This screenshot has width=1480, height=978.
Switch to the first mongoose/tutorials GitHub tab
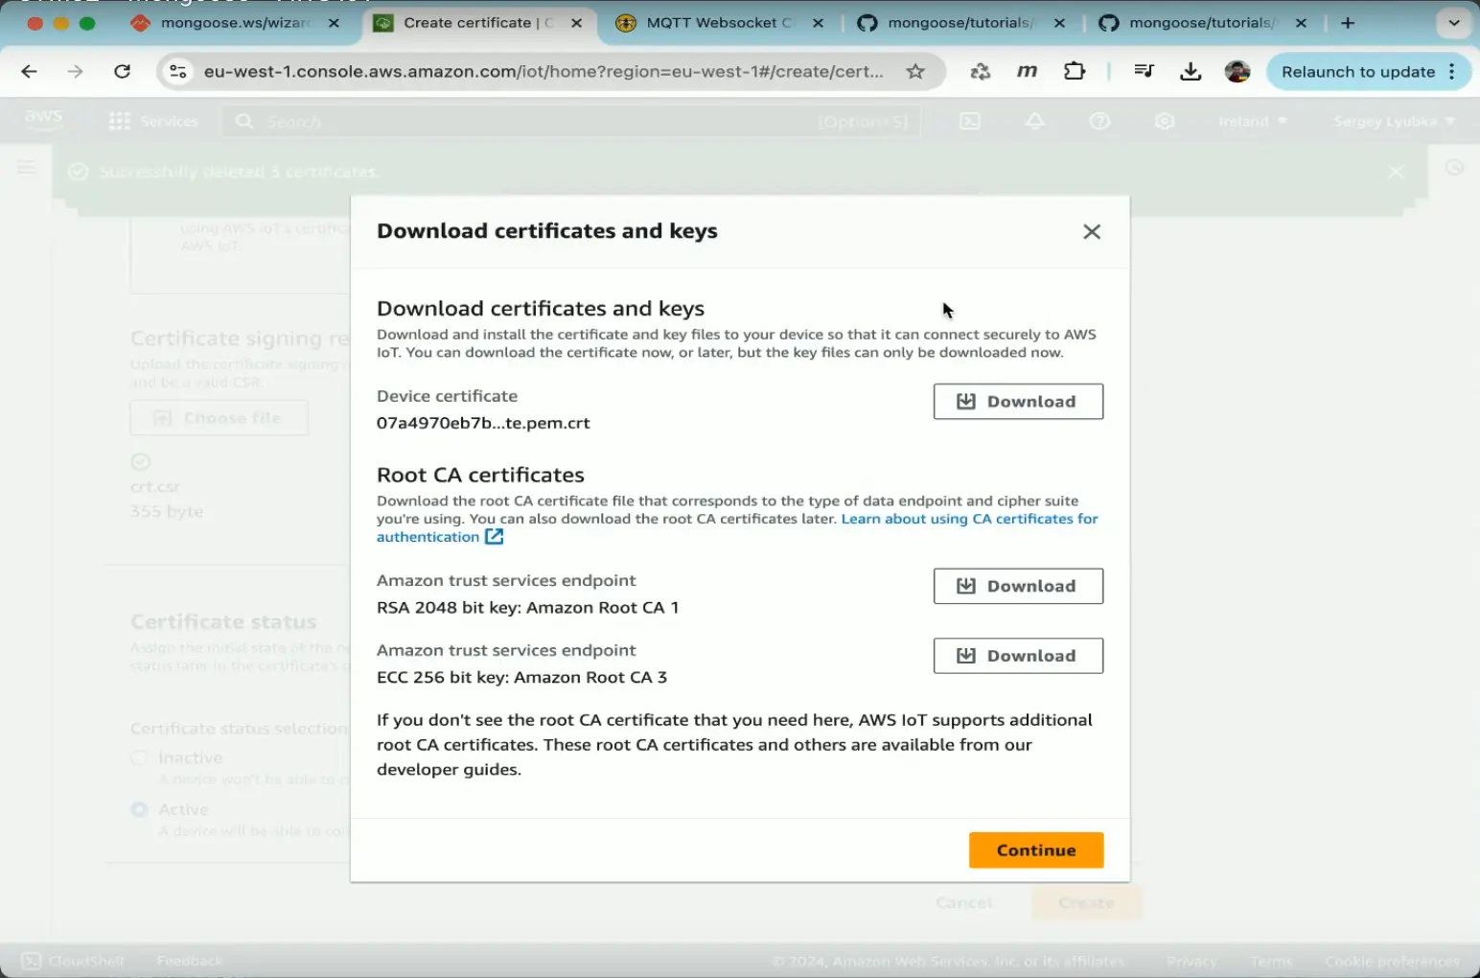tap(960, 23)
